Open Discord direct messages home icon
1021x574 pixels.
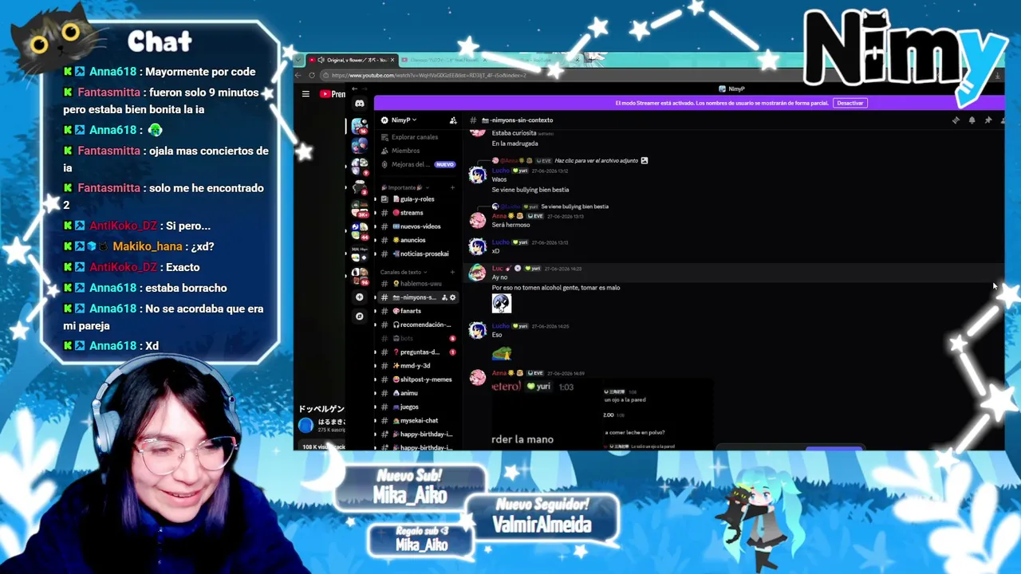360,104
